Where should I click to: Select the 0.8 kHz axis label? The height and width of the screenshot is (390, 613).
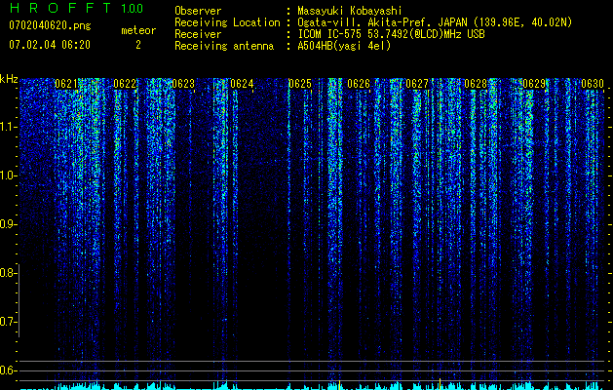click(x=8, y=273)
